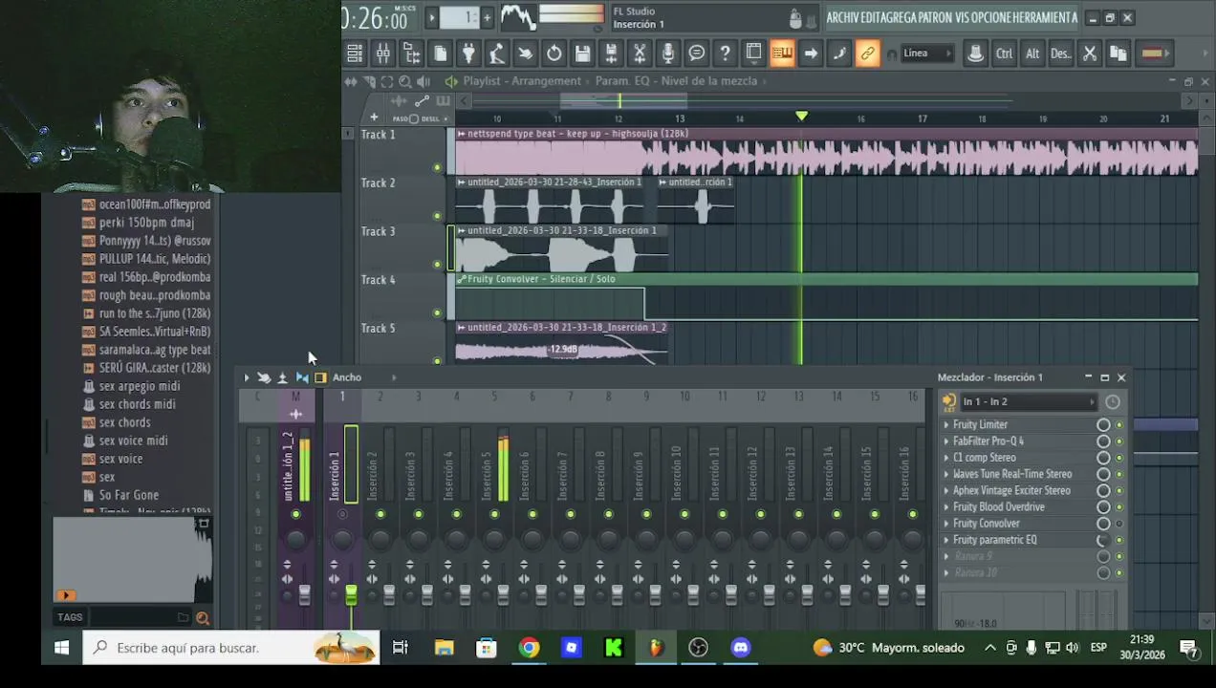Click the Playlist speaker playback icon
1216x688 pixels.
(423, 81)
